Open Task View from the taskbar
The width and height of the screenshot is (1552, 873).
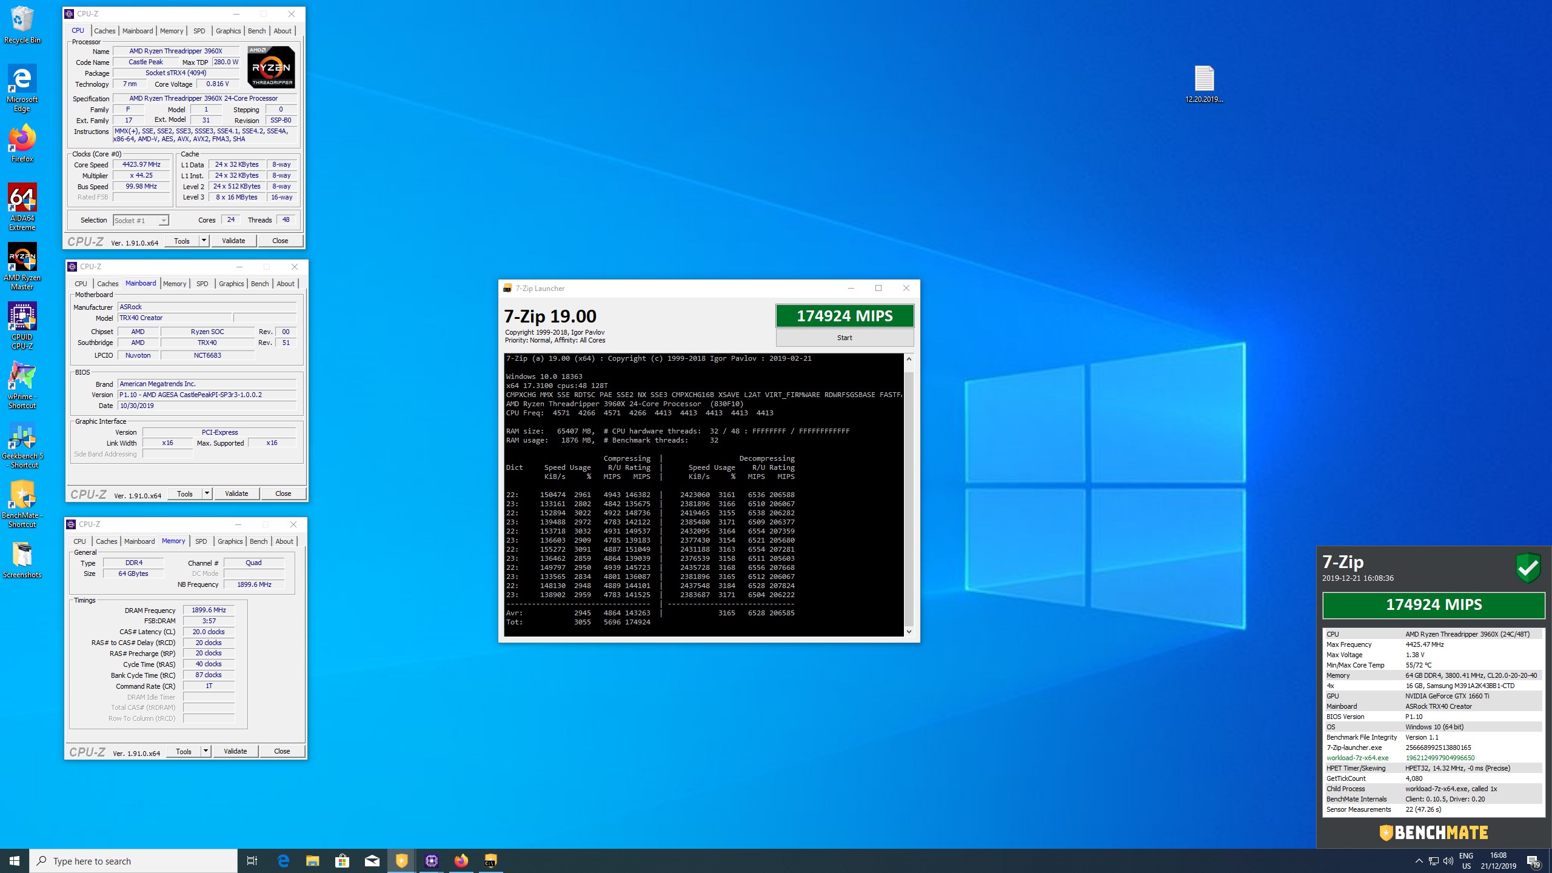point(252,861)
